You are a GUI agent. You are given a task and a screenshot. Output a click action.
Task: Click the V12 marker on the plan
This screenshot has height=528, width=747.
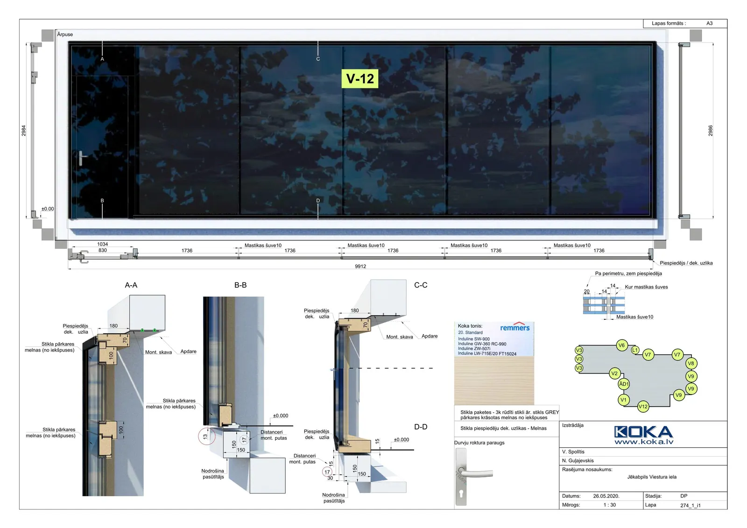tap(643, 407)
